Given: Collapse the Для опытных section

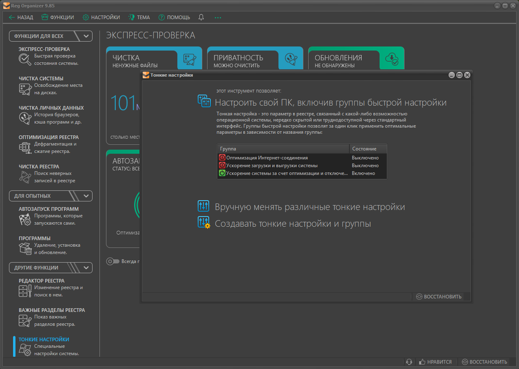Looking at the screenshot, I should (x=86, y=196).
